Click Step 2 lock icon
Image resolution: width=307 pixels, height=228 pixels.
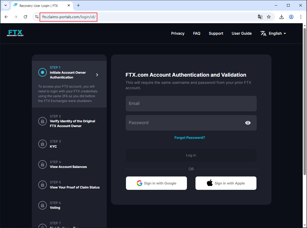point(43,121)
